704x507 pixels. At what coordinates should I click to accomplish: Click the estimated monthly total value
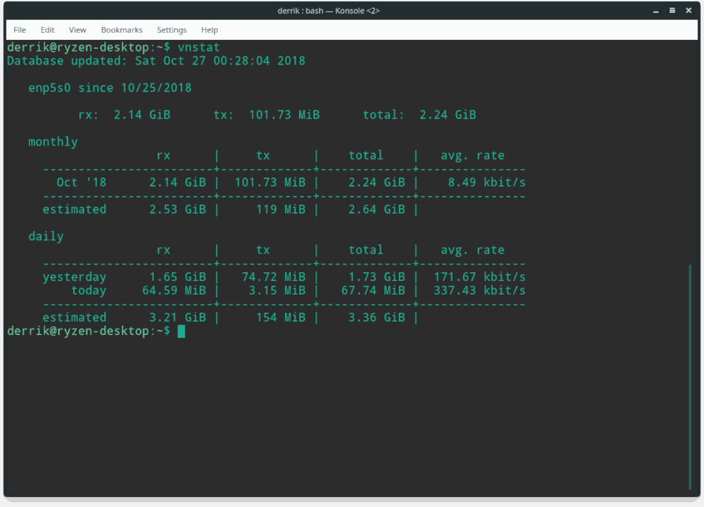tap(376, 209)
